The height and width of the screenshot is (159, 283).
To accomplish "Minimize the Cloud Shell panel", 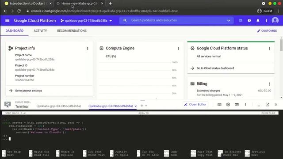I will click(x=259, y=105).
